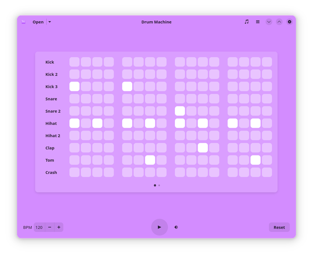
Task: Minimize the Drum Machine window
Action: tap(269, 22)
